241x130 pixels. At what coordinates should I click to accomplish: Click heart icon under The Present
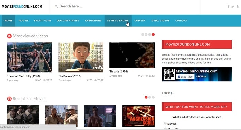point(87,80)
